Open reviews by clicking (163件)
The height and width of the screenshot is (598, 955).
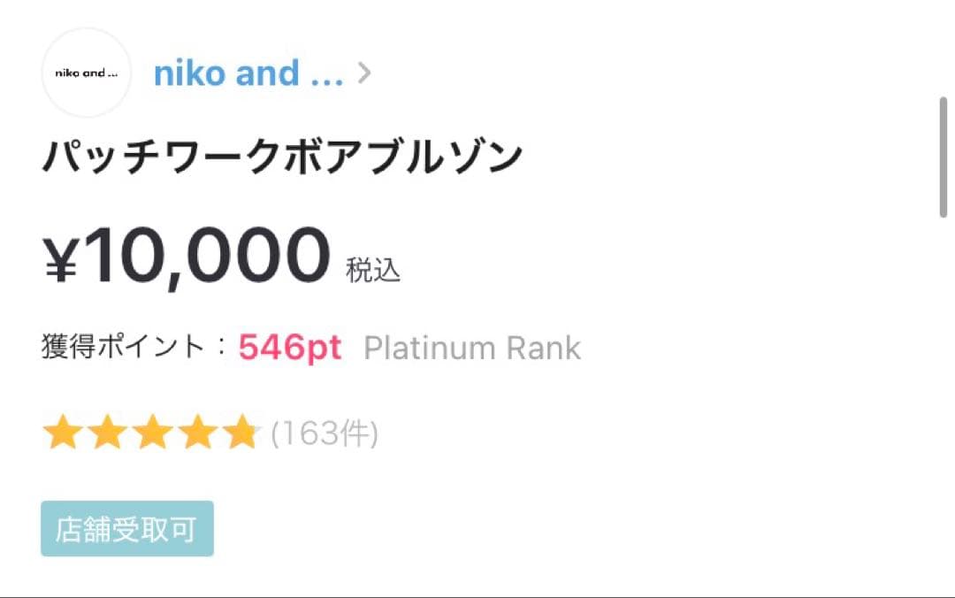(x=324, y=433)
